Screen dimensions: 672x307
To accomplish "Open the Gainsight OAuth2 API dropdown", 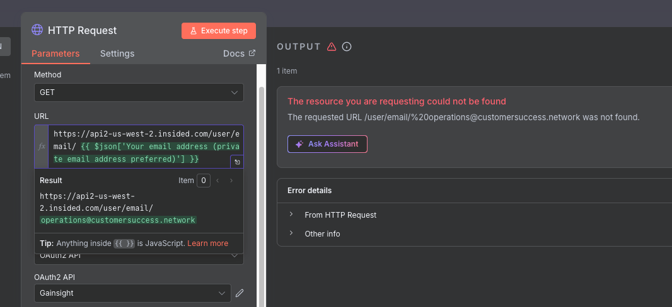I will pyautogui.click(x=132, y=293).
